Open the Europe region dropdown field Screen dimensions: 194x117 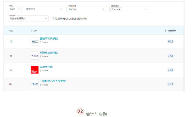[87, 9]
